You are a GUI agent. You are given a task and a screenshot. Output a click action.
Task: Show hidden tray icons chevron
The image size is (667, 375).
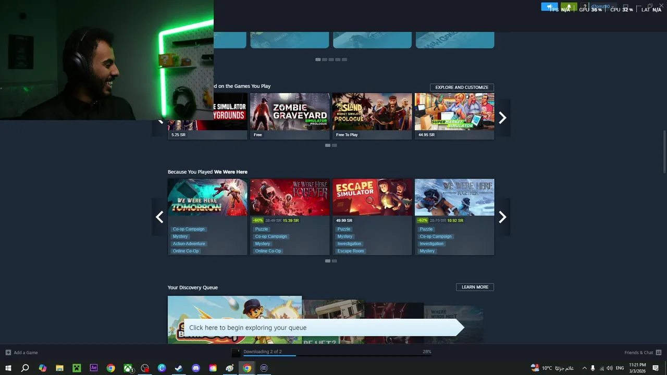pos(584,368)
